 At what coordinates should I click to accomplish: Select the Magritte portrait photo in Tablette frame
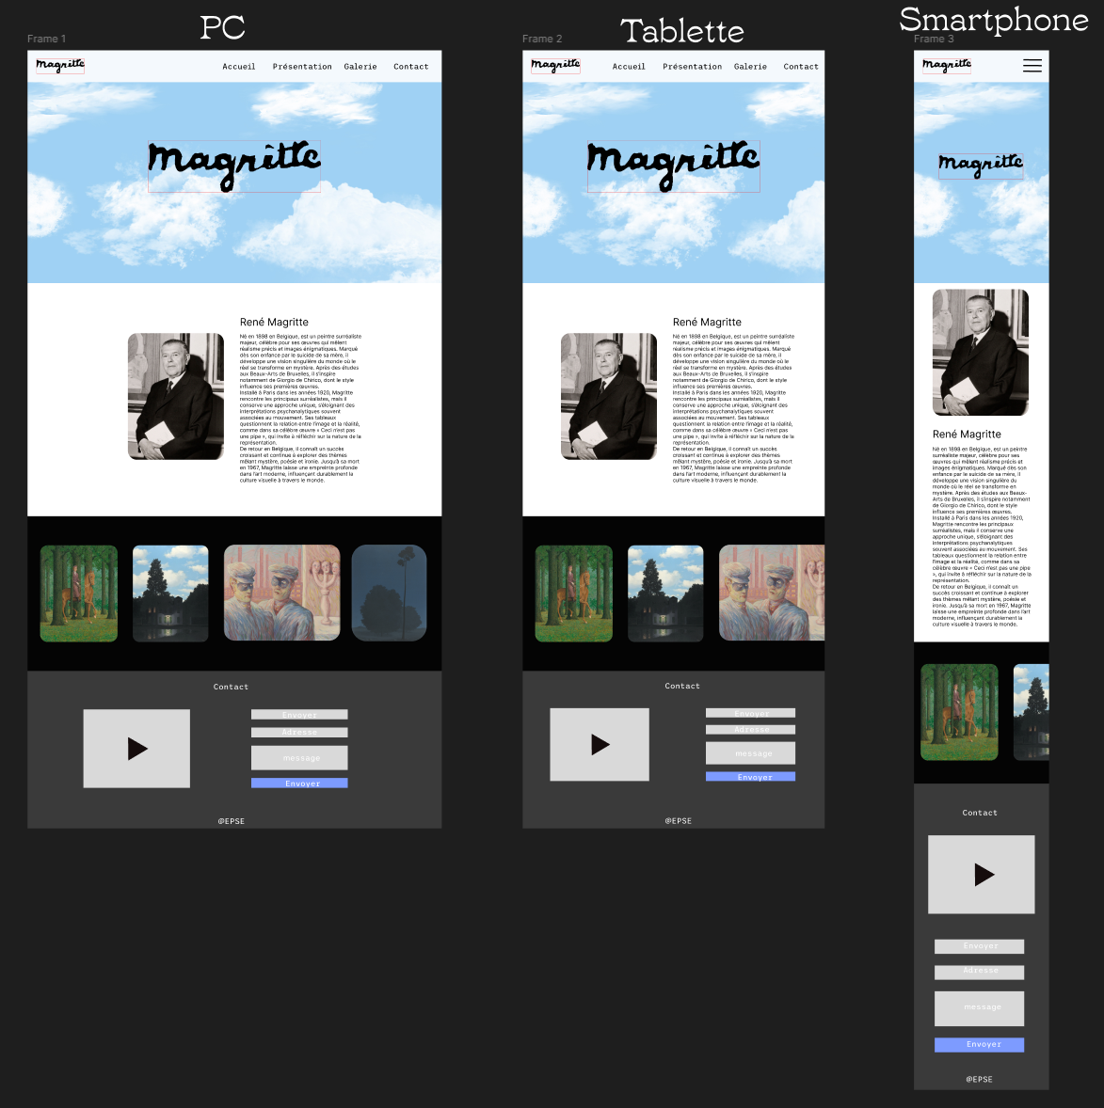pyautogui.click(x=609, y=396)
